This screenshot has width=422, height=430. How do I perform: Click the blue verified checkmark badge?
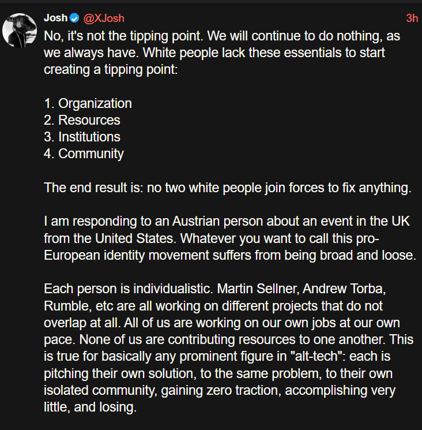point(74,18)
